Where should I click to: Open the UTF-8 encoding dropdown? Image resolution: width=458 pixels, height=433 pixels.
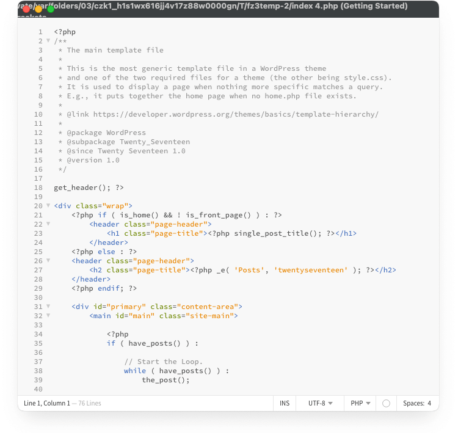click(x=320, y=403)
